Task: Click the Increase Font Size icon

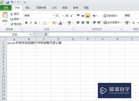Action: [67, 16]
